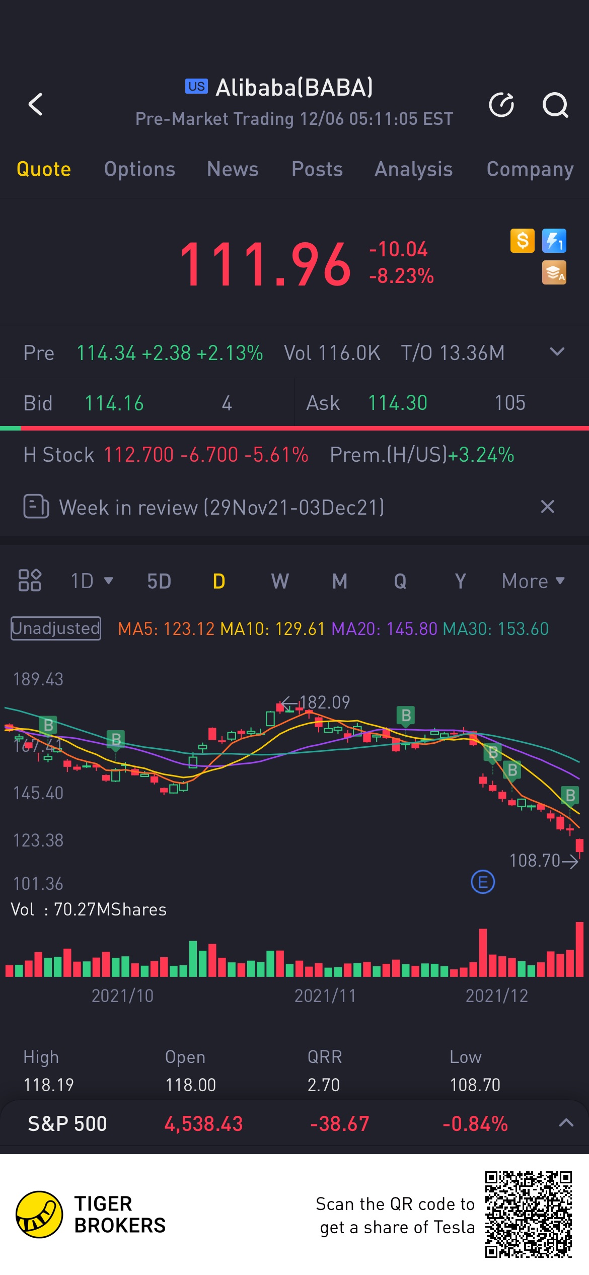
Task: Open the More timeframes dropdown
Action: (x=533, y=581)
